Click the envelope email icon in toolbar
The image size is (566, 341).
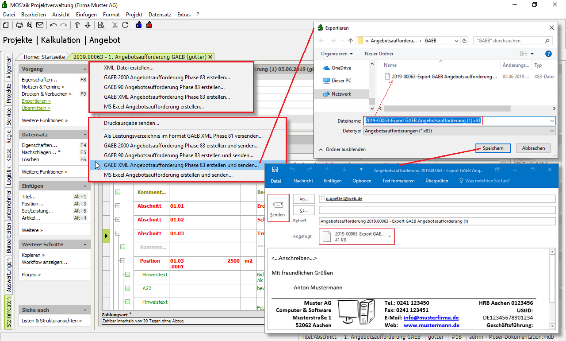pyautogui.click(x=40, y=25)
